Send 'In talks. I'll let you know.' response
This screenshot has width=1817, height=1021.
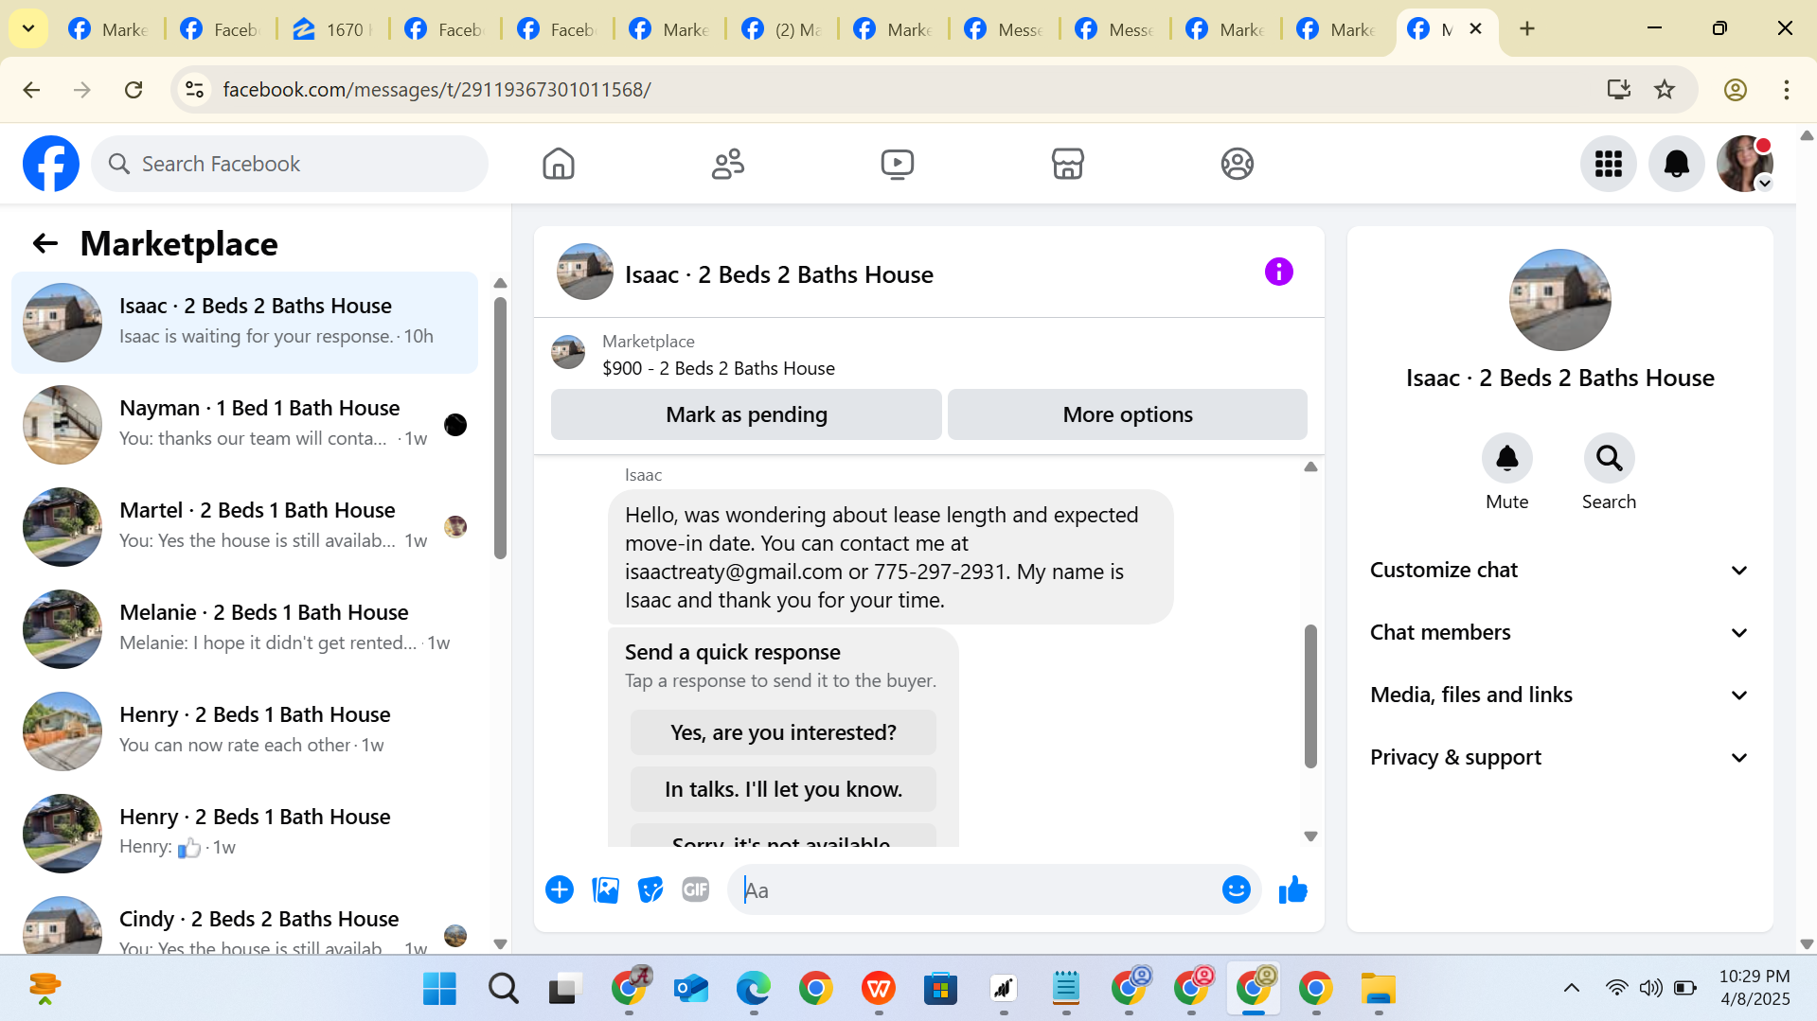tap(783, 789)
